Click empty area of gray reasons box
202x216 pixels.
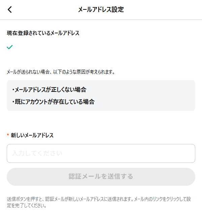pos(145,96)
